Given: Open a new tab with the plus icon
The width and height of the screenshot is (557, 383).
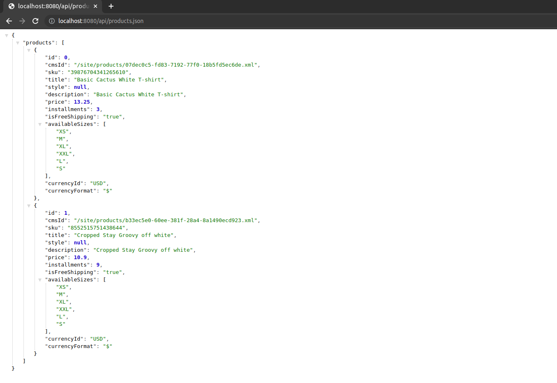Looking at the screenshot, I should (x=111, y=6).
